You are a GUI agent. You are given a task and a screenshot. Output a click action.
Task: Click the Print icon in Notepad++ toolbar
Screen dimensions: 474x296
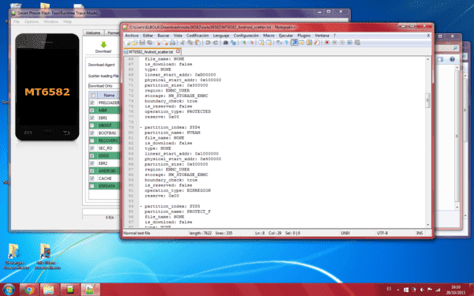coord(172,43)
